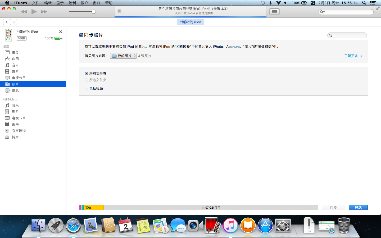Open the 控制 menu

(72, 3)
